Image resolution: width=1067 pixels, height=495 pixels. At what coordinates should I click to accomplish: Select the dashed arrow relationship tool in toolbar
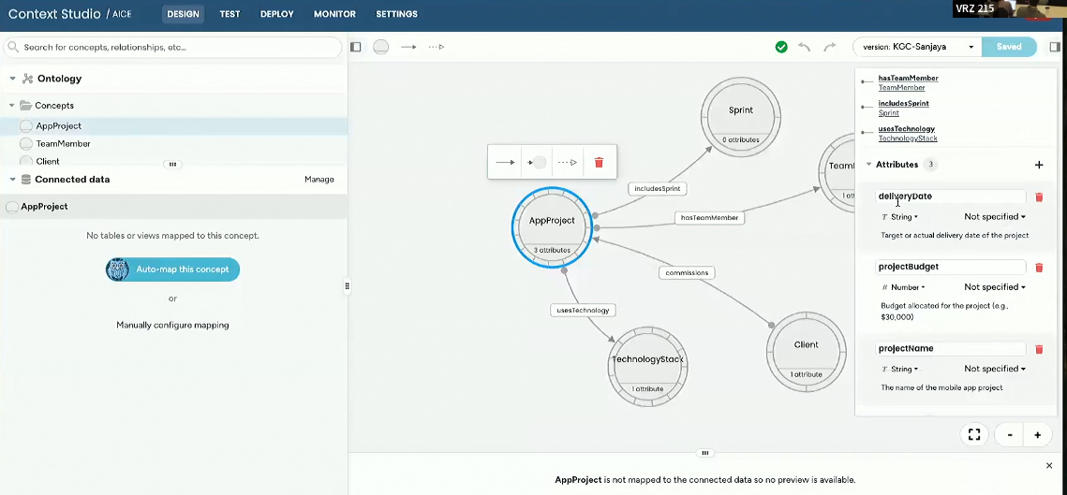tap(437, 47)
